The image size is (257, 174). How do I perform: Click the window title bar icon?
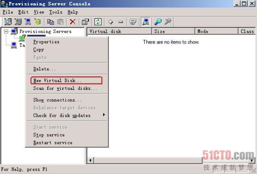click(x=4, y=4)
